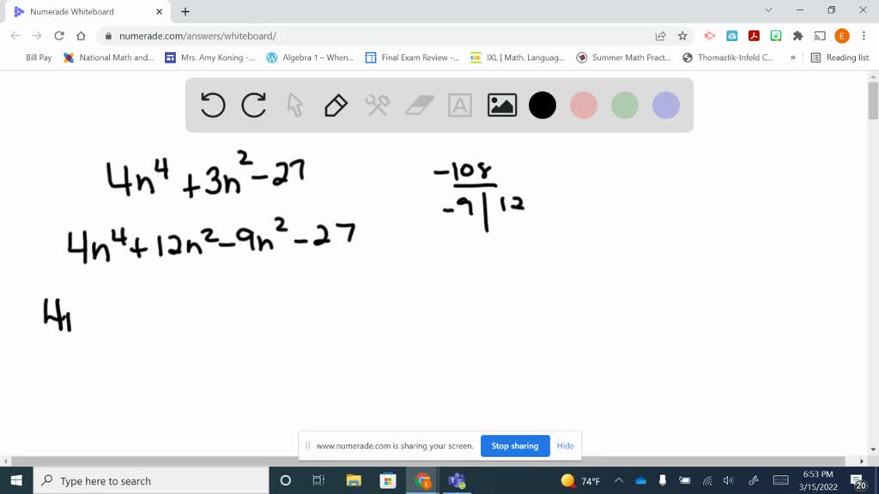Viewport: 879px width, 494px height.
Task: Select the Eraser tool
Action: (x=418, y=105)
